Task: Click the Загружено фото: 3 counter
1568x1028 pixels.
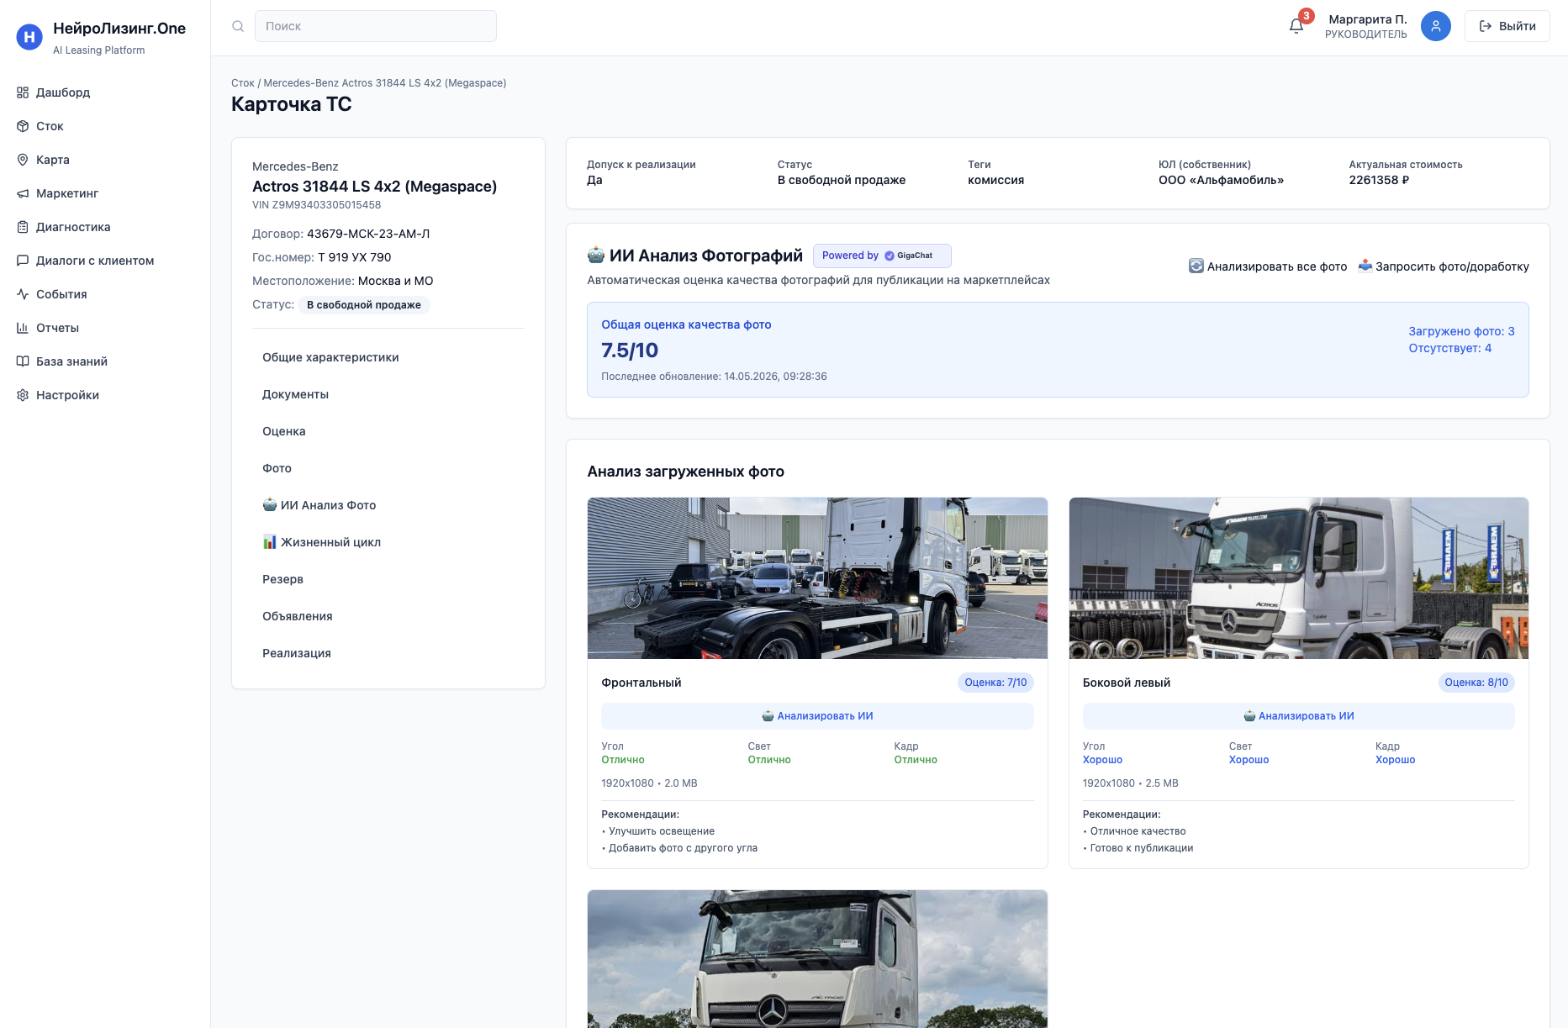Action: click(x=1462, y=331)
